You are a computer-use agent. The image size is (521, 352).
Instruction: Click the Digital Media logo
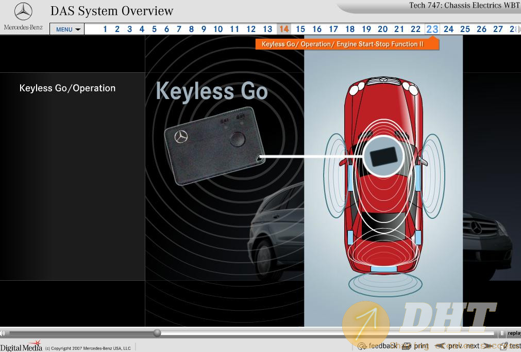pos(21,346)
